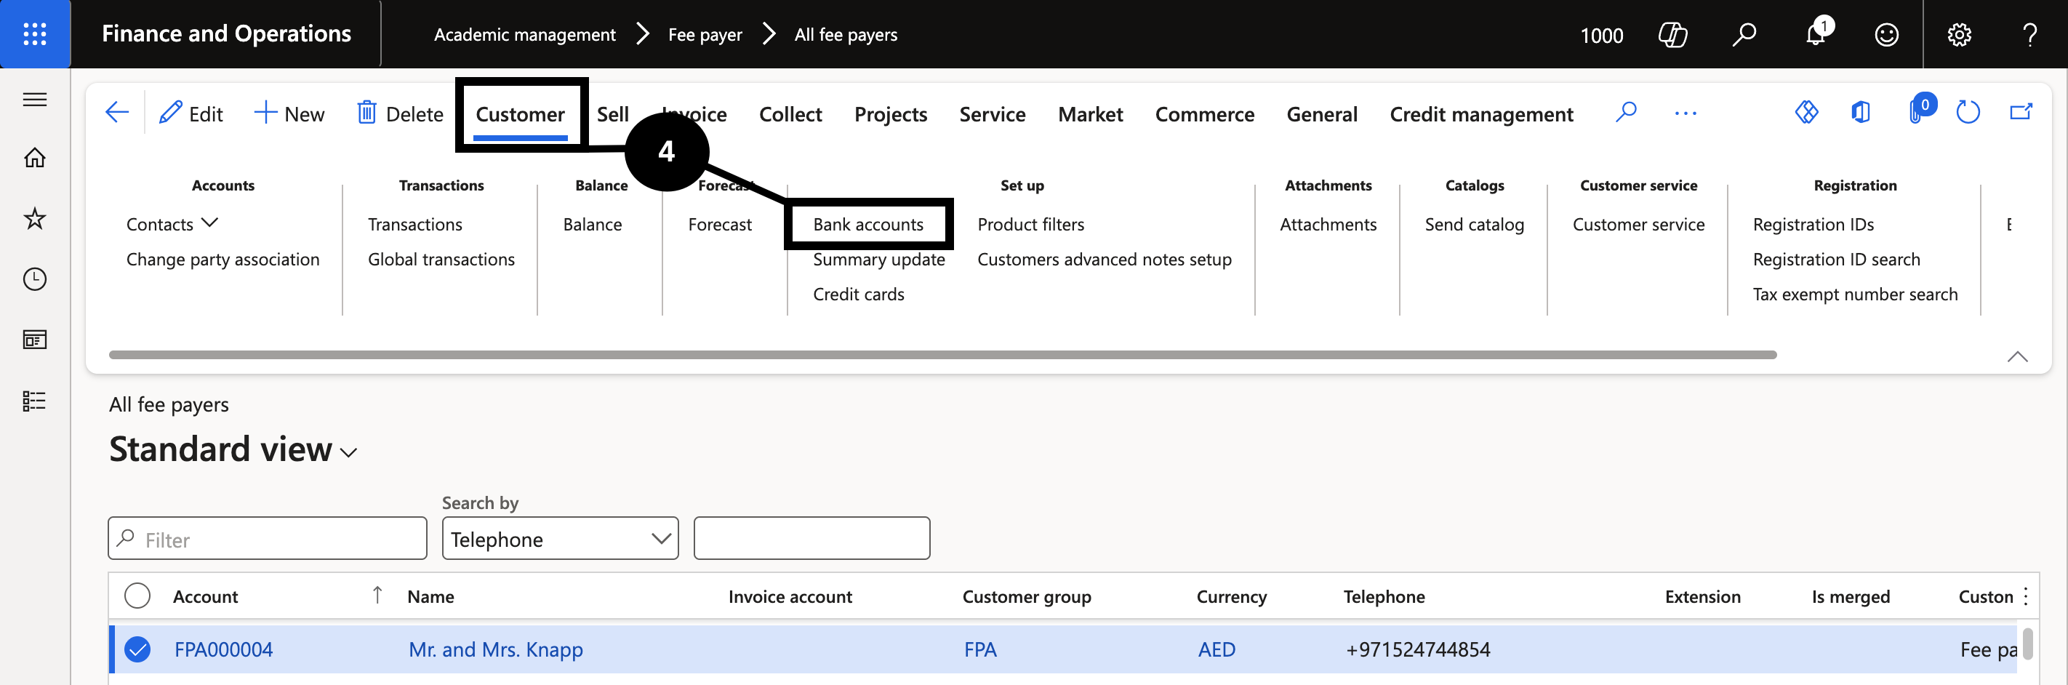Sort by the Account column arrow
Viewport: 2068px width, 685px height.
click(377, 595)
